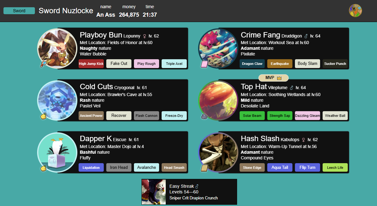Click Cold Cuts' held berry icon

click(43, 116)
